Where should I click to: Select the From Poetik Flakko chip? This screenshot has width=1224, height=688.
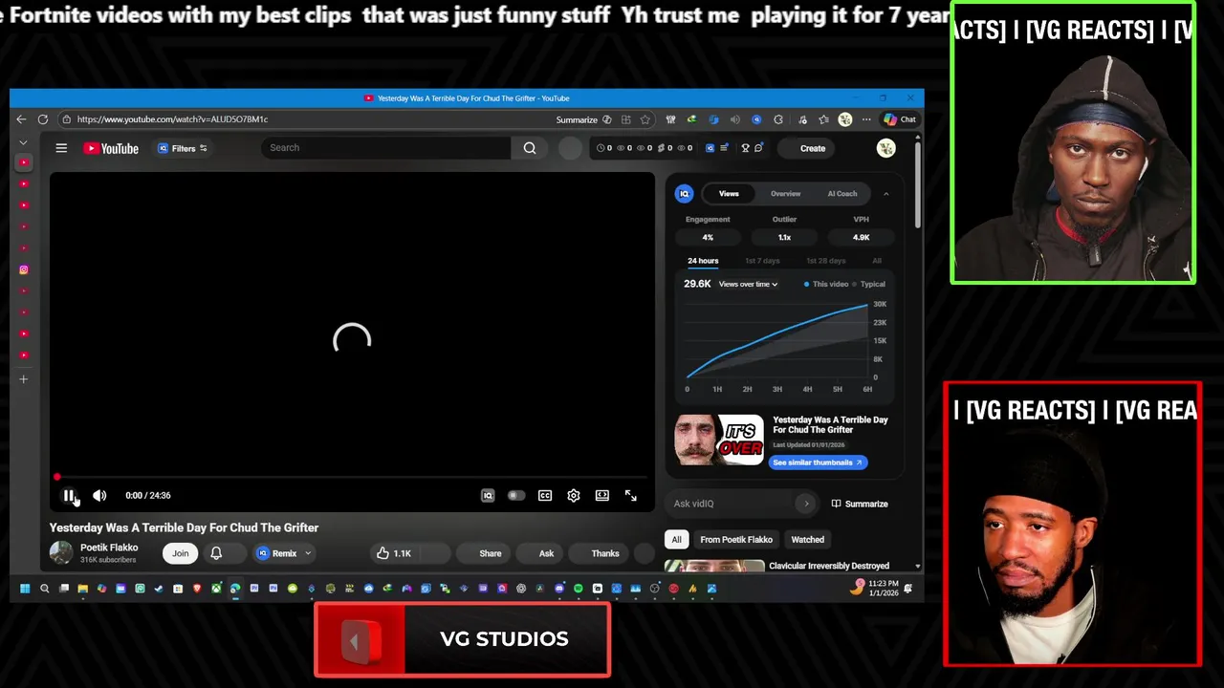coord(736,540)
